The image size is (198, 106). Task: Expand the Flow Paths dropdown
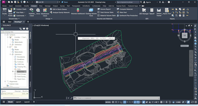coord(24,12)
